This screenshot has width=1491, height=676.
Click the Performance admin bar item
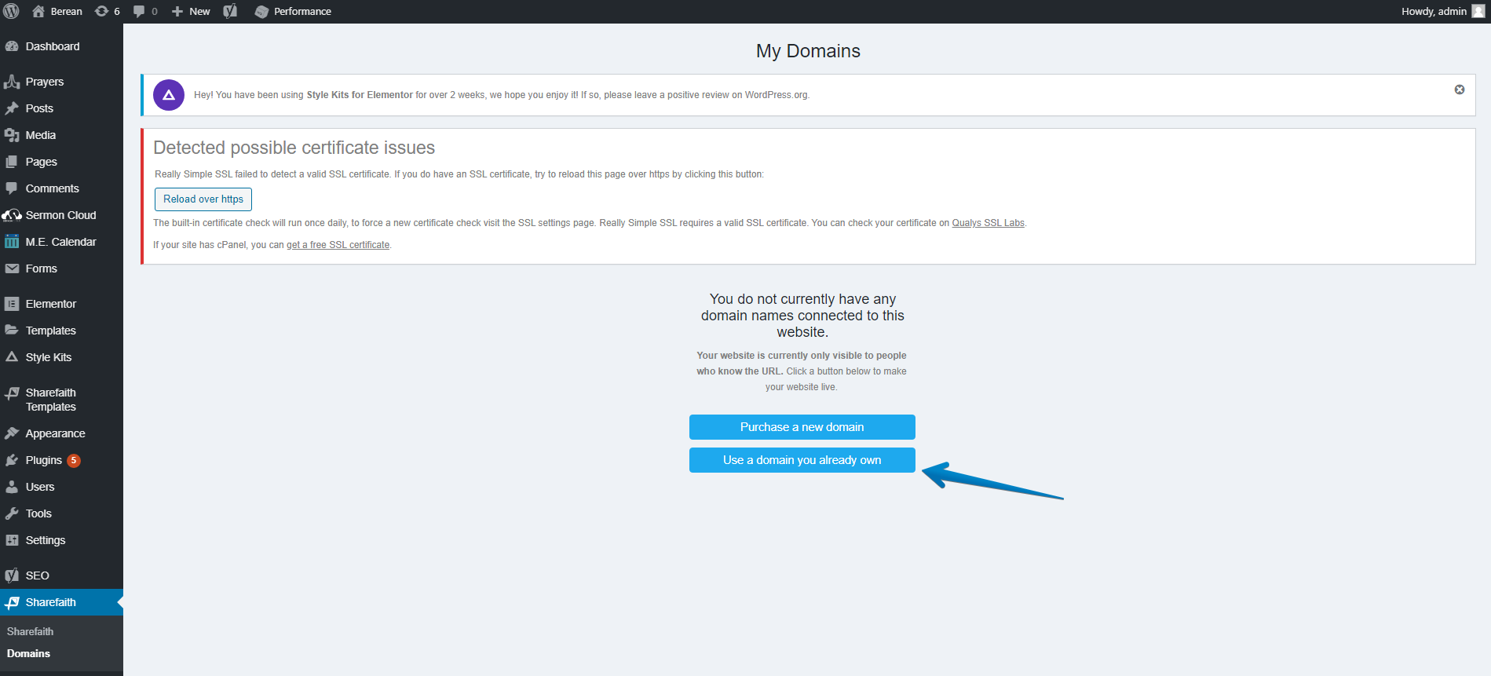pyautogui.click(x=293, y=11)
